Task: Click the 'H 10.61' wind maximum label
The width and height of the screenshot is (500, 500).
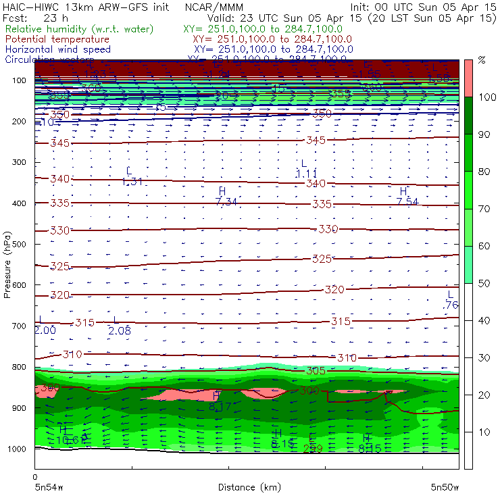Action: point(71,435)
